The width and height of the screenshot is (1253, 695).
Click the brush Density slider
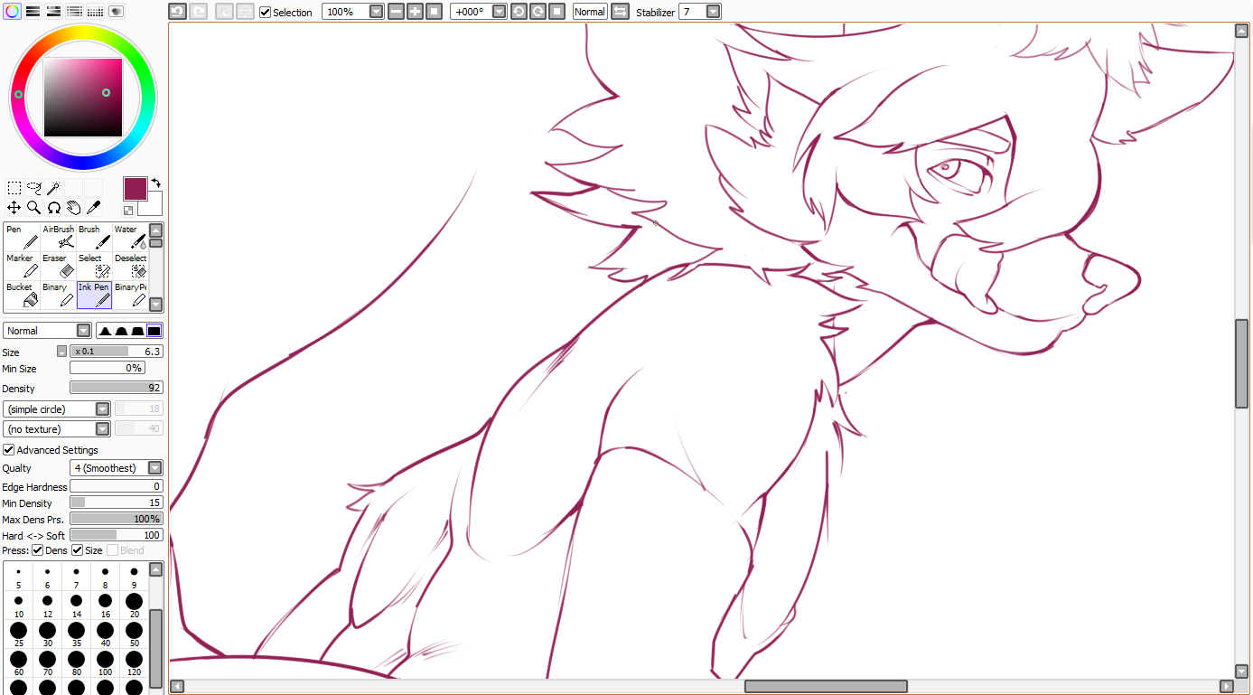pyautogui.click(x=117, y=389)
